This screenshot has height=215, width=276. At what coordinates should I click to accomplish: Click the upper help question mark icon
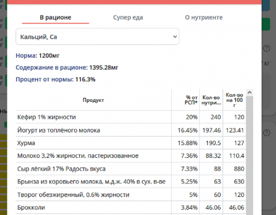click(x=267, y=49)
